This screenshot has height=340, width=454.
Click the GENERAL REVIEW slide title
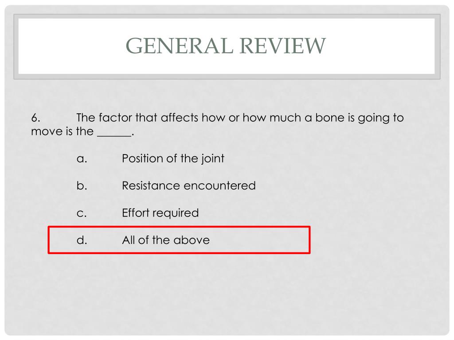(226, 46)
